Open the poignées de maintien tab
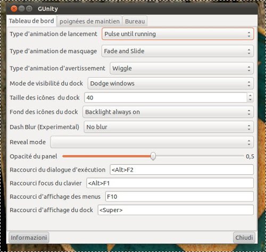Viewport: 266px width, 252px height. click(x=89, y=21)
